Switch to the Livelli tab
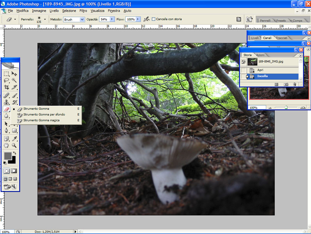 (255, 38)
